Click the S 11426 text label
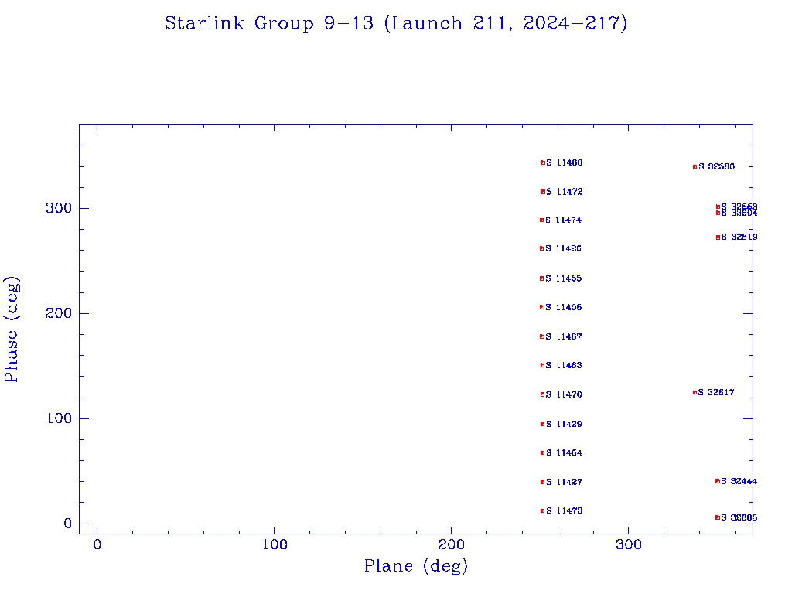This screenshot has height=594, width=792. (x=564, y=249)
